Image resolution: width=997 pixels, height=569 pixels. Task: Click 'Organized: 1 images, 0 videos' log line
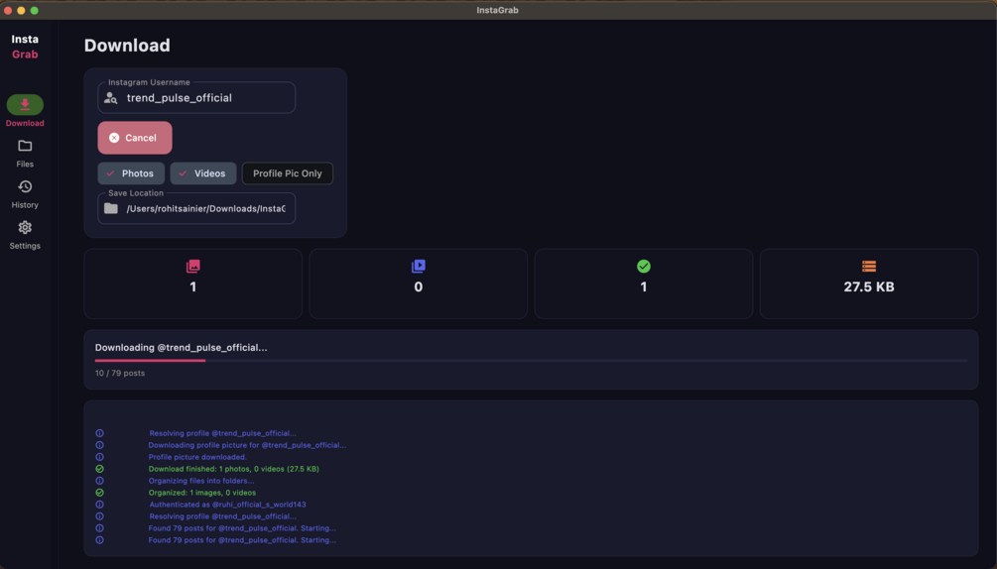click(202, 492)
